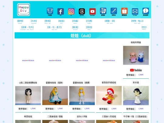Viewport: 164px width, 123px height.
Task: Click the 萌堡娃娃 title text
Action: click(x=28, y=117)
